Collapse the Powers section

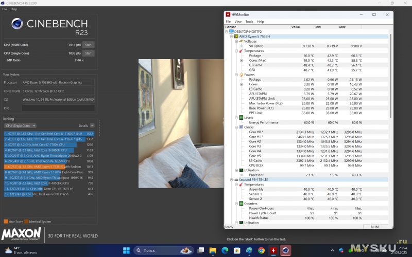(x=236, y=75)
